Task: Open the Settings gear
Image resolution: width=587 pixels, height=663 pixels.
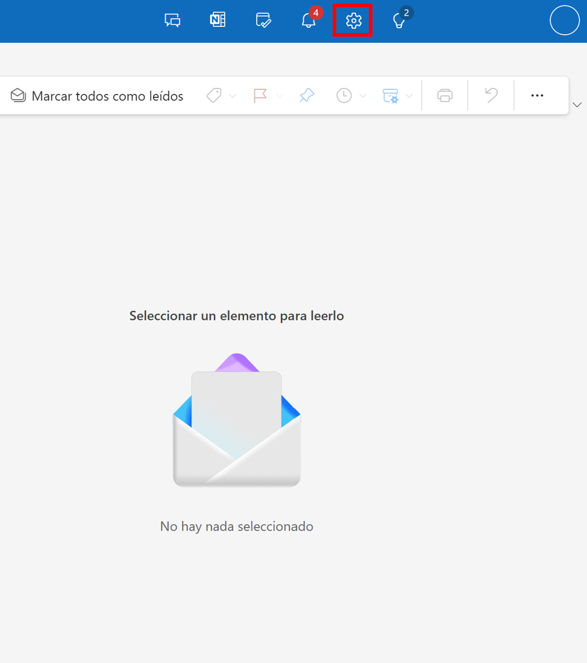Action: pos(353,20)
